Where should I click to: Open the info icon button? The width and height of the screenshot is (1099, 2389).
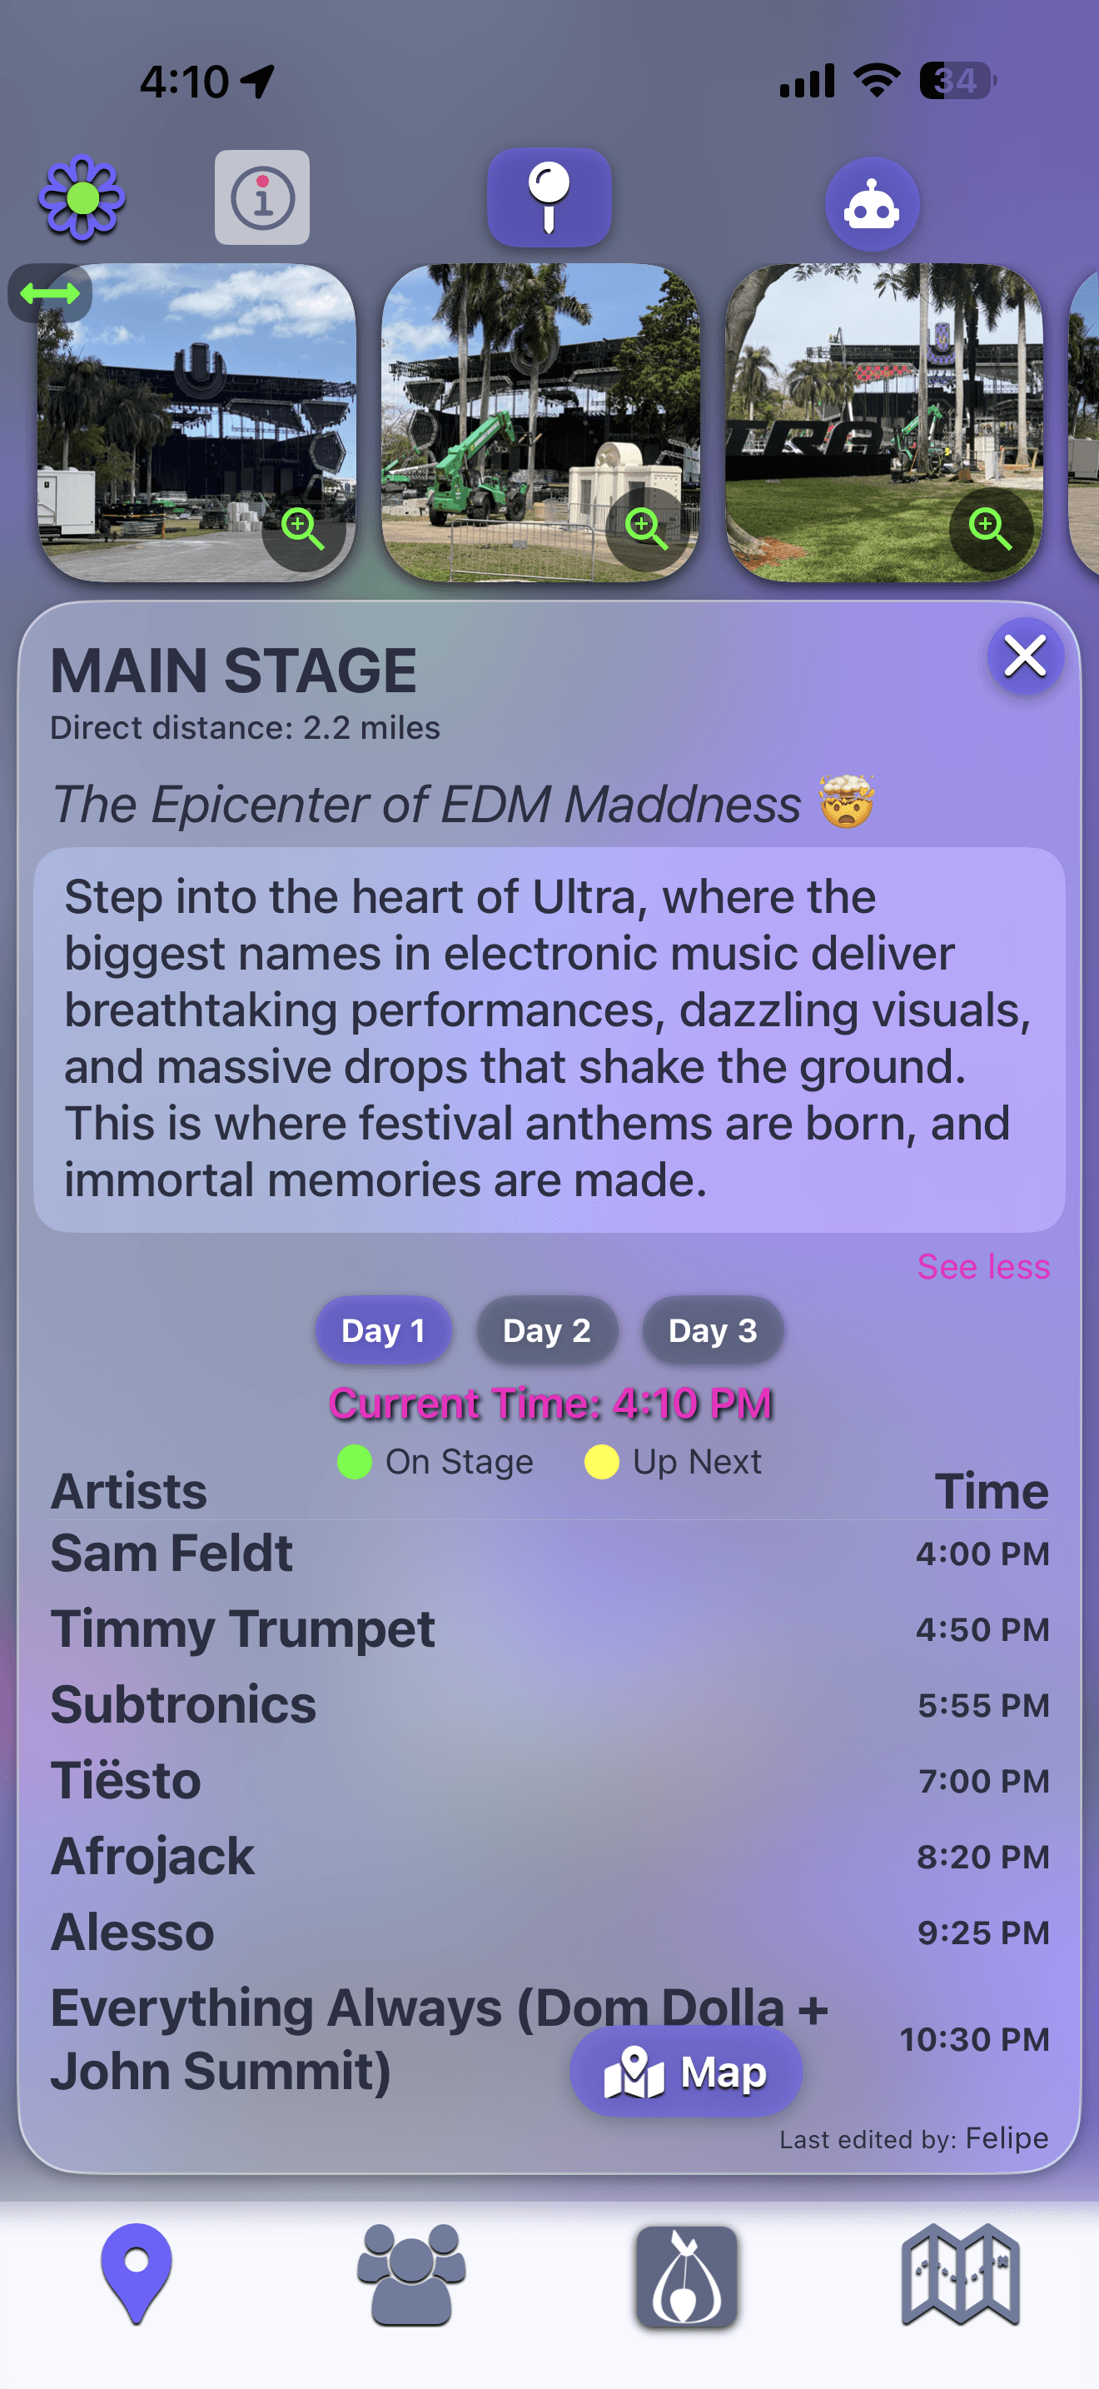(x=262, y=197)
